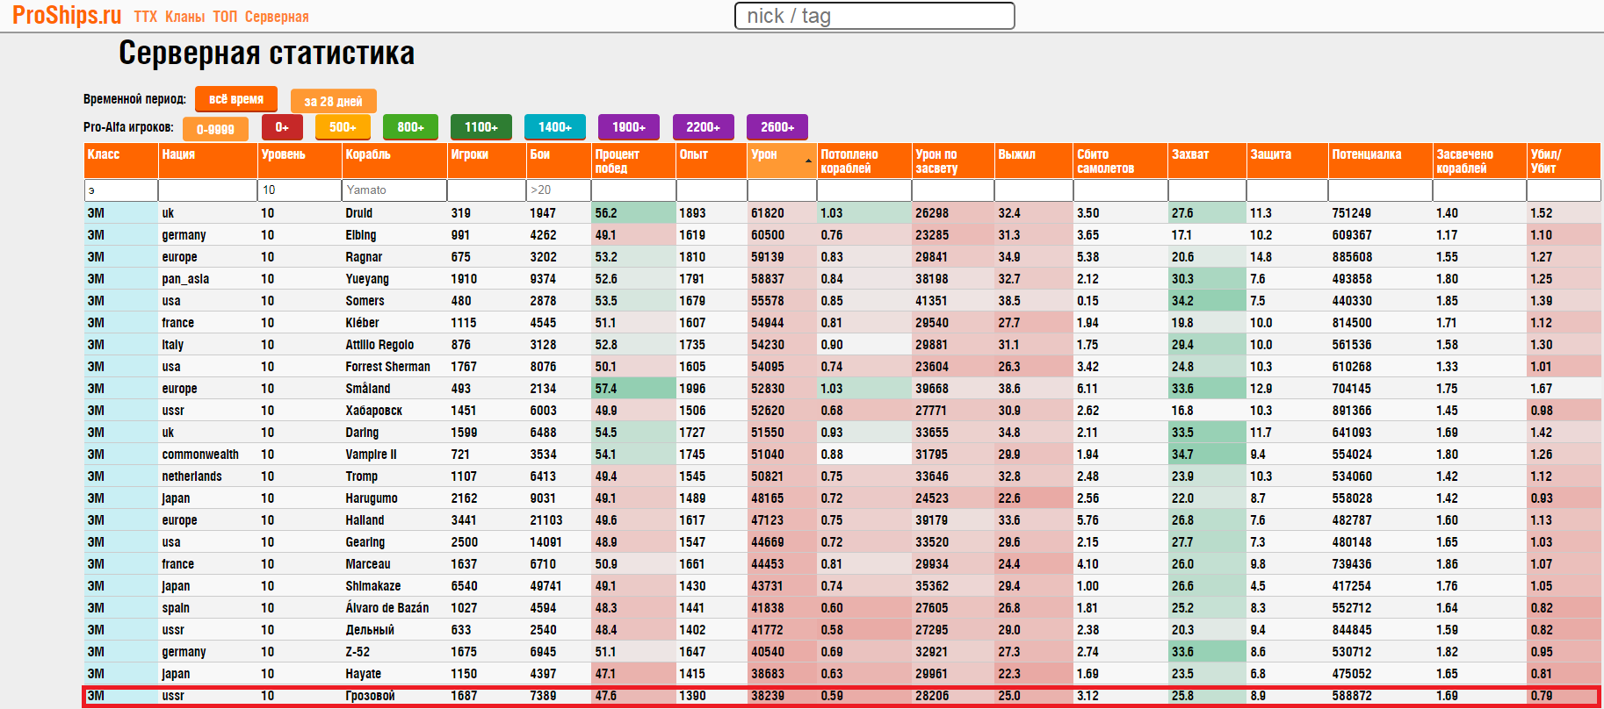Select the Kléber ship name
The width and height of the screenshot is (1604, 709).
[362, 323]
